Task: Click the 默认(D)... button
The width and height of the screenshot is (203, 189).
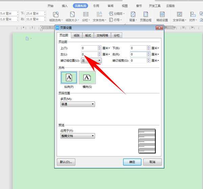Action: pyautogui.click(x=66, y=162)
